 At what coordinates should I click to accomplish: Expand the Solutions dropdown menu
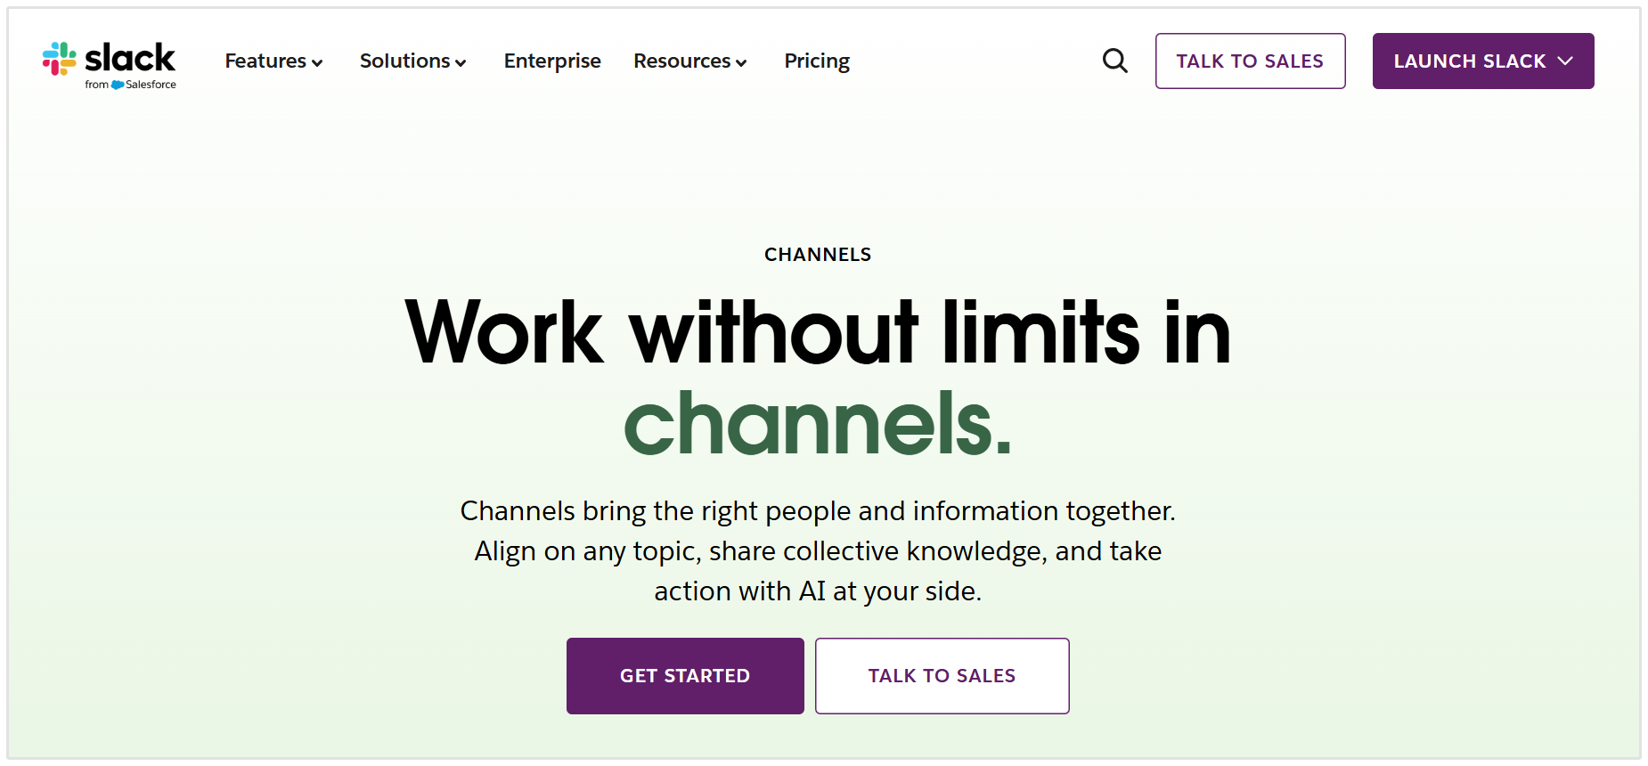pyautogui.click(x=412, y=61)
